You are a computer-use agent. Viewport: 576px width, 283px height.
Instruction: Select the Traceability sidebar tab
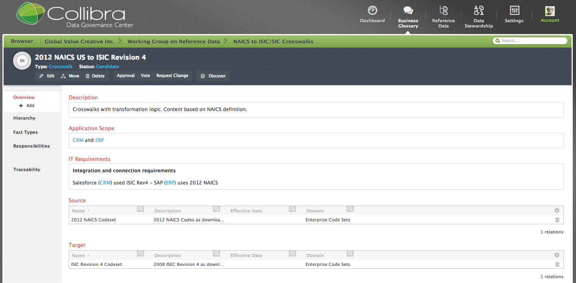(27, 169)
